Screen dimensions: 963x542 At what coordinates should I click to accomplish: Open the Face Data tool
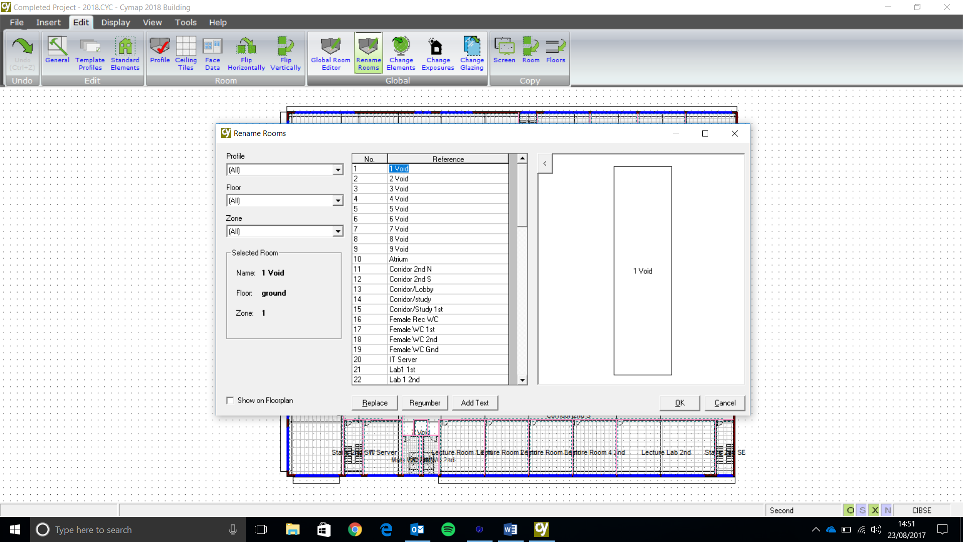pyautogui.click(x=212, y=54)
